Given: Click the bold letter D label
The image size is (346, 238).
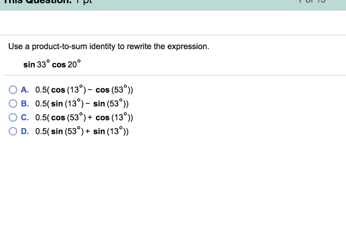Looking at the screenshot, I should (x=24, y=131).
